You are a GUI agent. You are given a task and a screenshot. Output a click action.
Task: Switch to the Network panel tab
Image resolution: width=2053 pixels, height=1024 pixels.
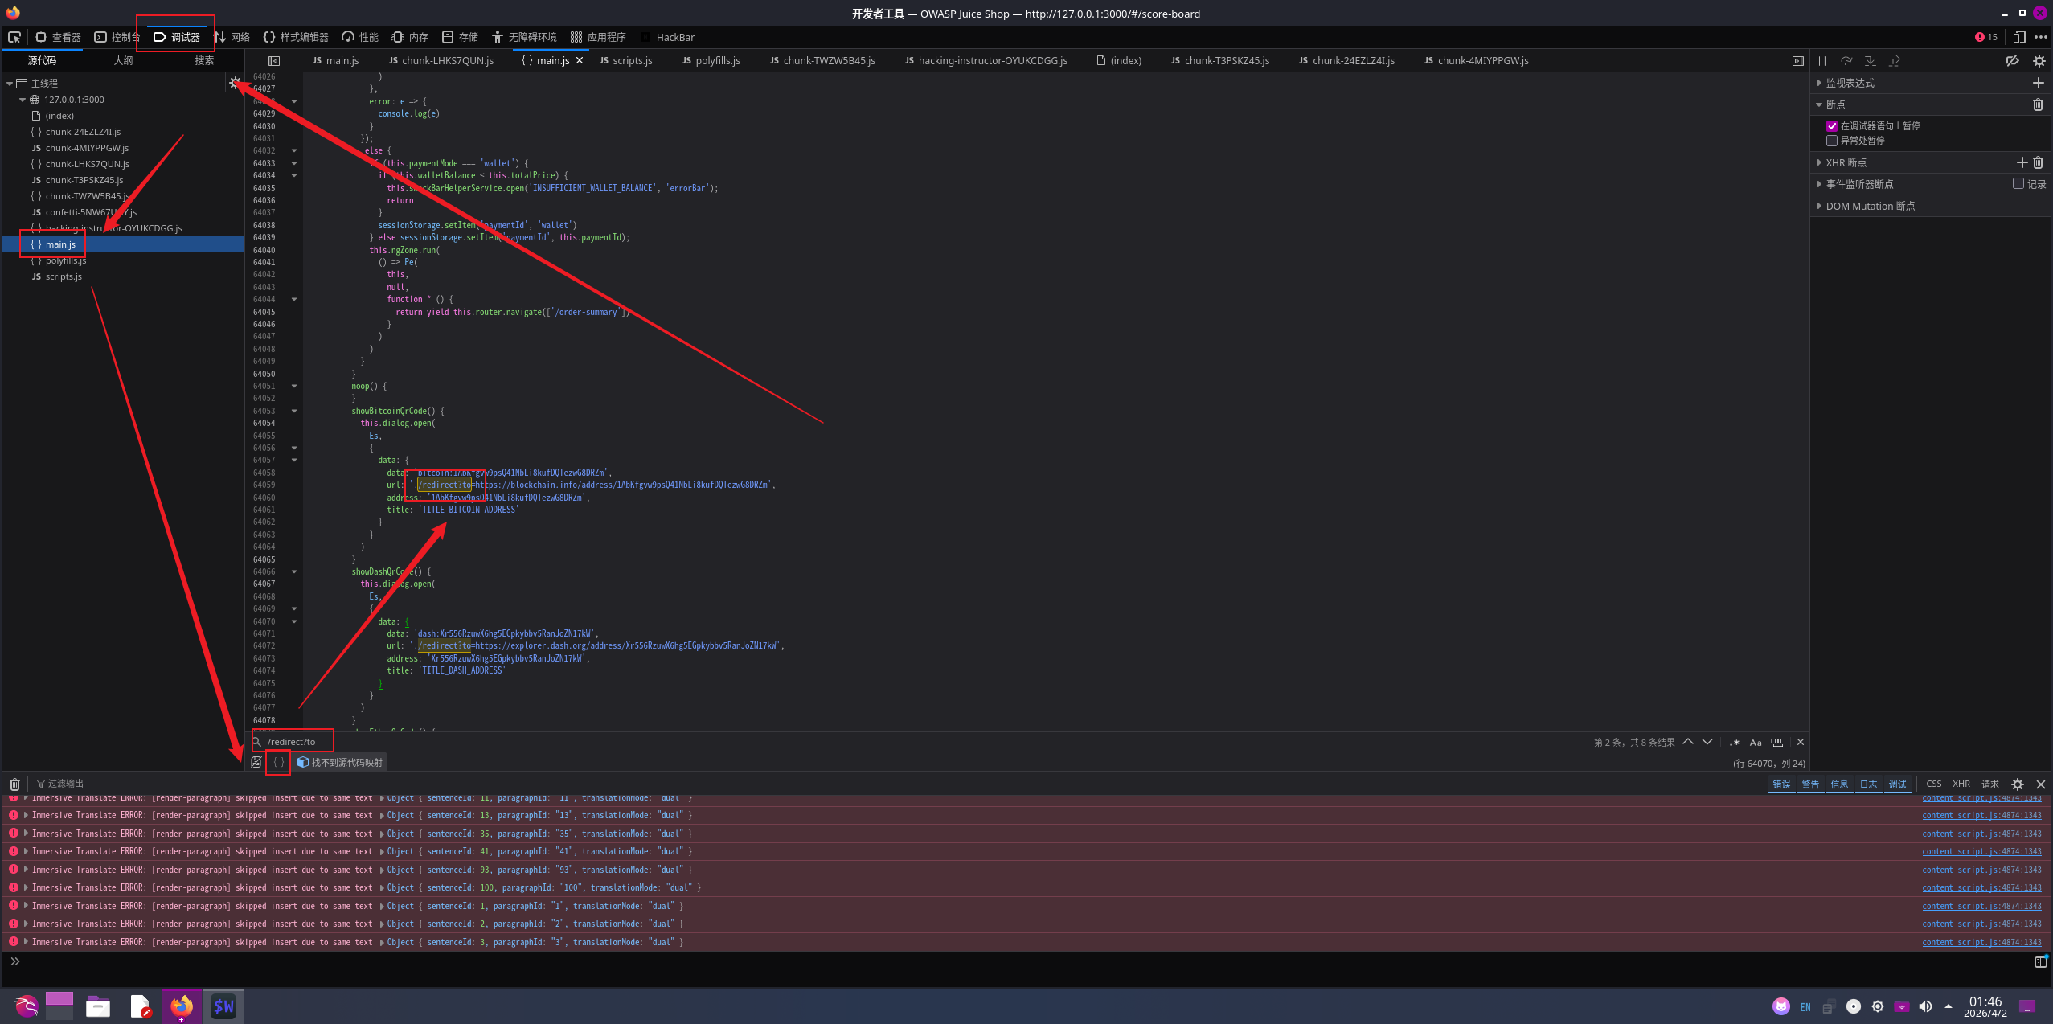point(232,37)
